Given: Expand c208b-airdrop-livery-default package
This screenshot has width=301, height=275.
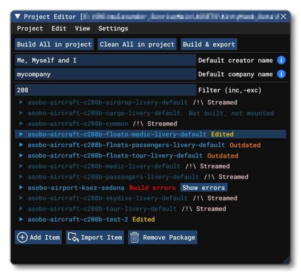Looking at the screenshot, I should point(21,102).
